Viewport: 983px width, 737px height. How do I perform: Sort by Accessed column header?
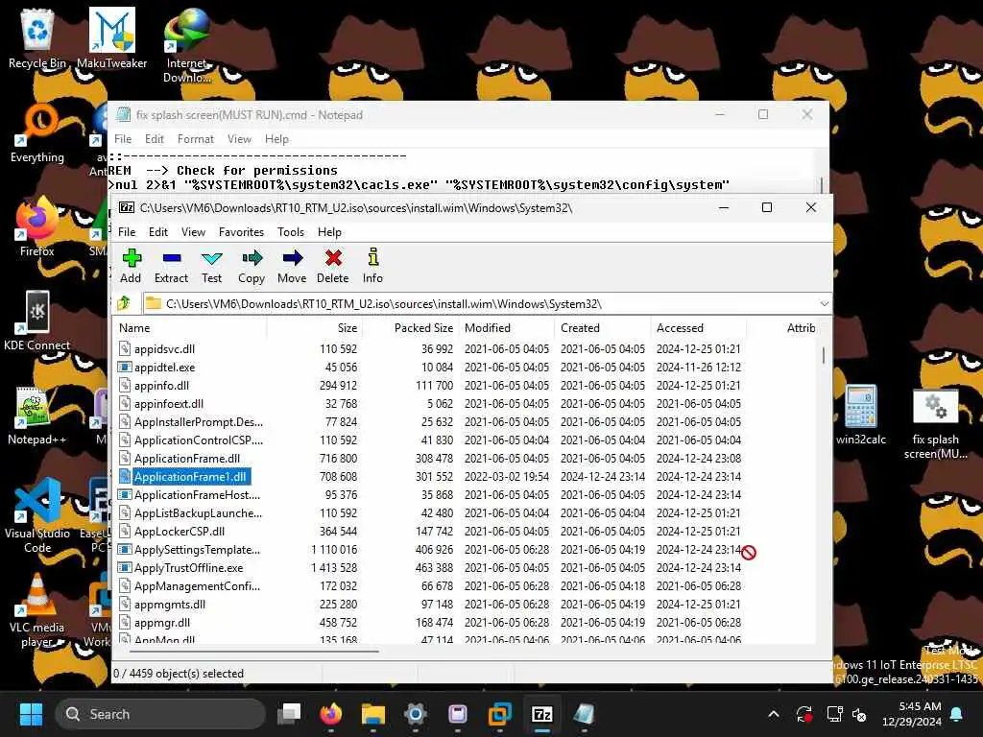click(x=699, y=328)
